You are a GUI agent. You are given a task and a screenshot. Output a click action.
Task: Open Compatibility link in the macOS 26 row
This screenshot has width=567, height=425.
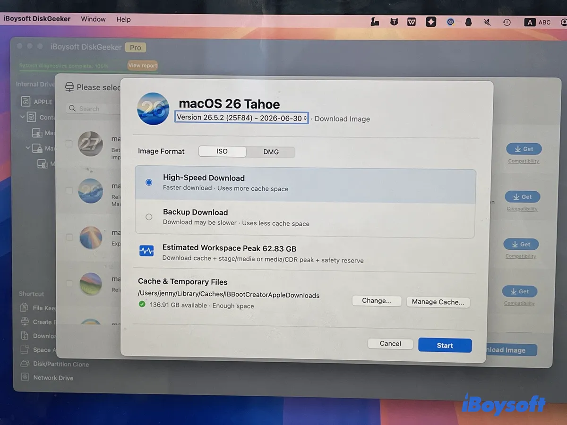[x=522, y=209]
